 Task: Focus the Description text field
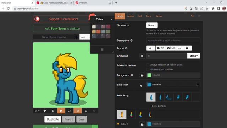pyautogui.click(x=173, y=40)
